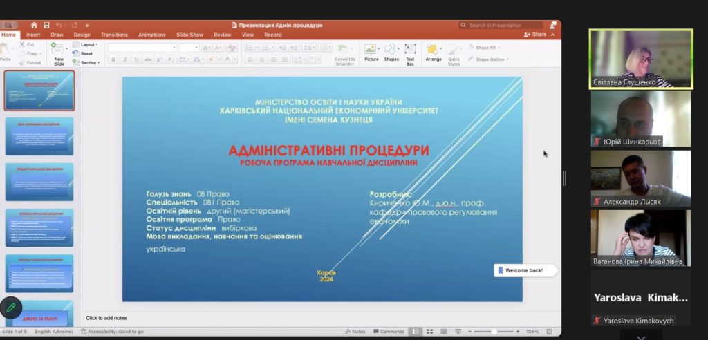Toggle Superscript formatting
Image resolution: width=708 pixels, height=340 pixels.
click(160, 59)
